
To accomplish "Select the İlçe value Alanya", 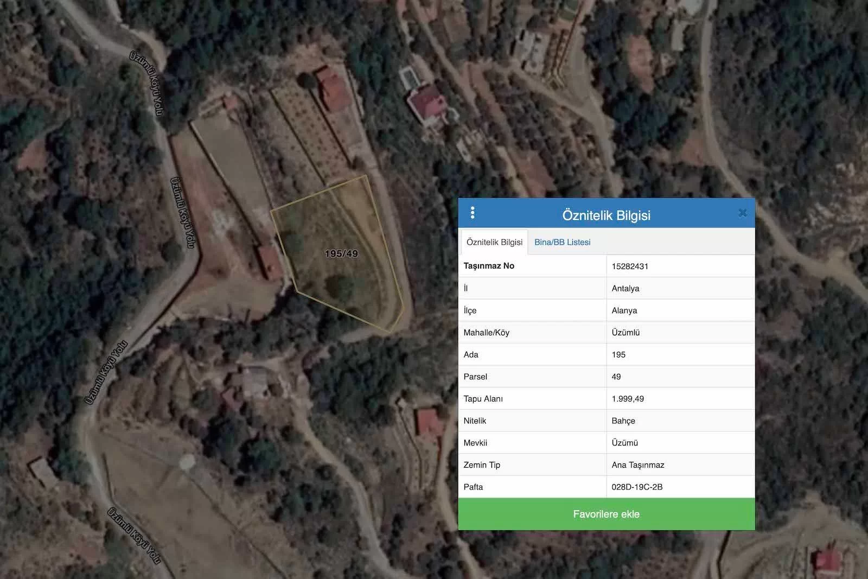I will click(x=624, y=311).
